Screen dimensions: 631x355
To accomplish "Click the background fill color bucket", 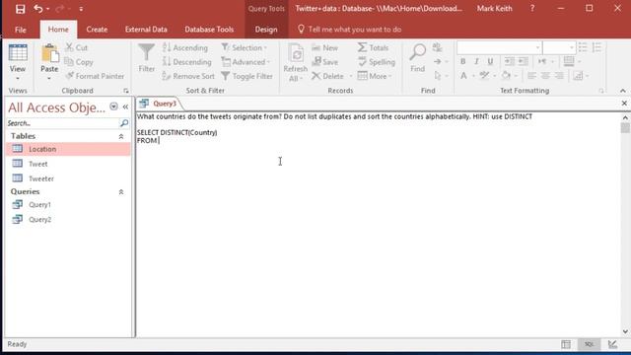I will click(x=506, y=76).
